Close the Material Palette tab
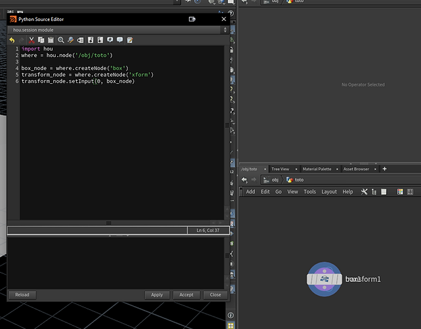 pos(337,169)
